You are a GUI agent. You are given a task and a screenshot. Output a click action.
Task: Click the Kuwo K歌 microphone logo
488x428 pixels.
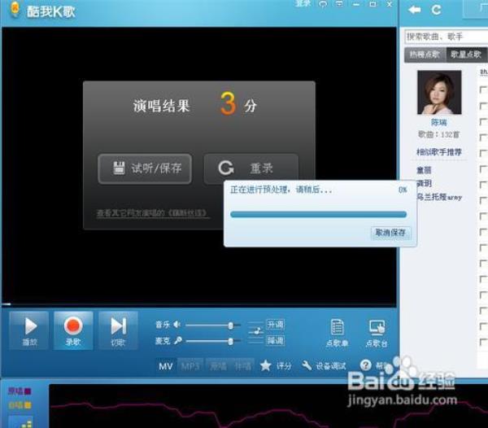[x=15, y=9]
